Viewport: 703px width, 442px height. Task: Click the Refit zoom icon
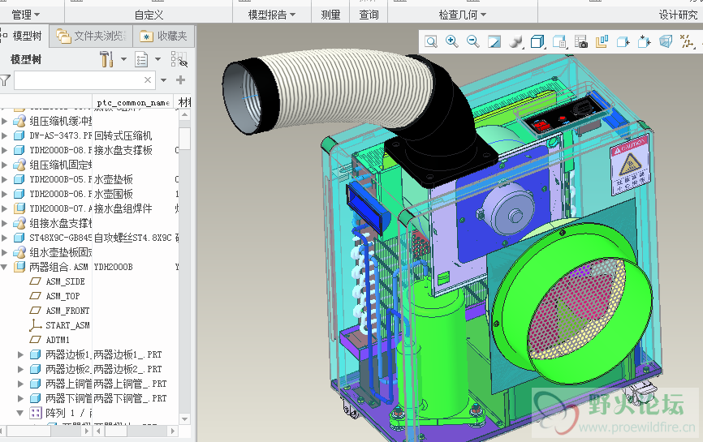431,41
